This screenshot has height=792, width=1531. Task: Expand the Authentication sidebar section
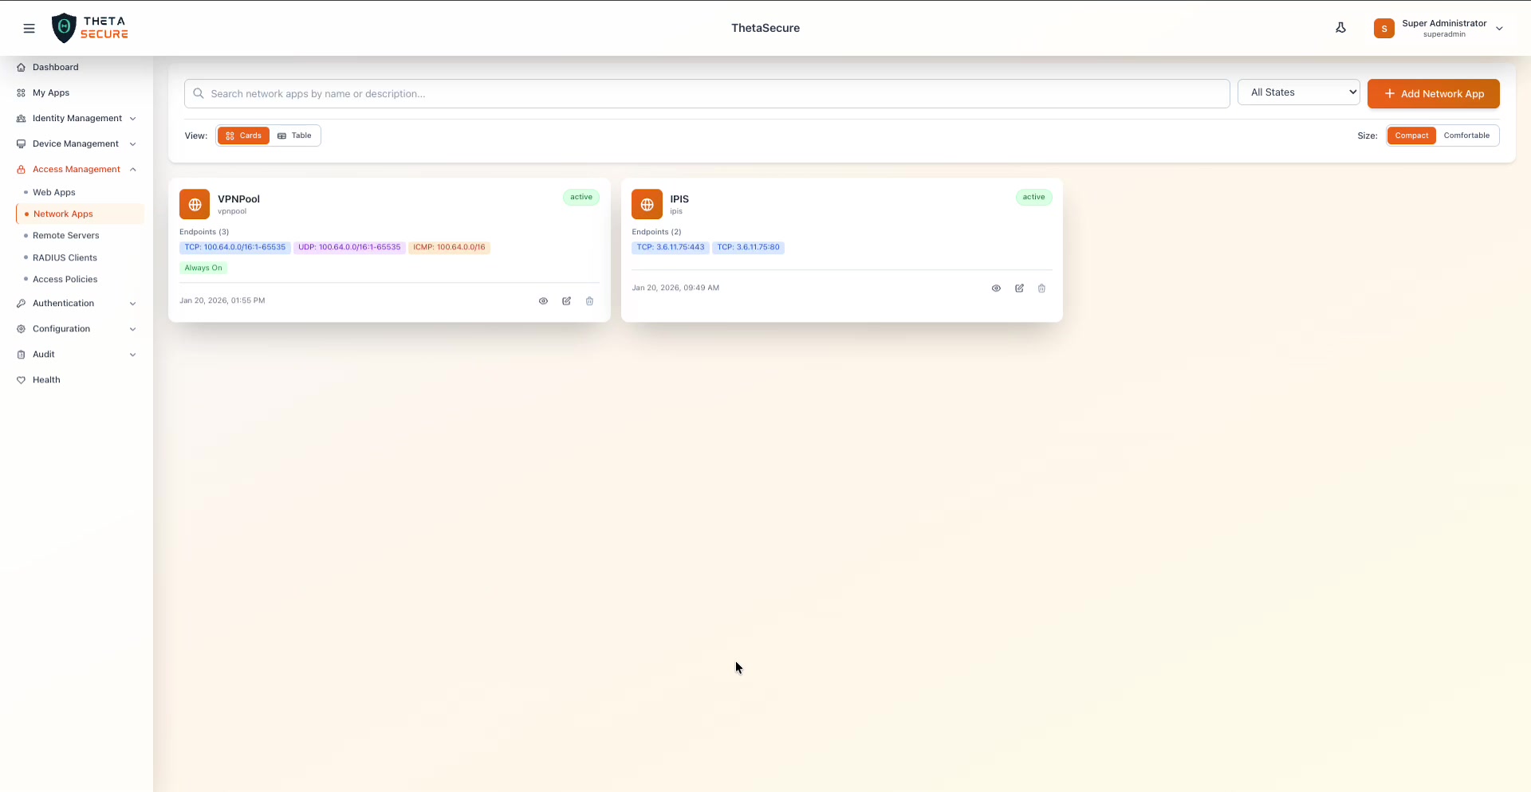[62, 303]
